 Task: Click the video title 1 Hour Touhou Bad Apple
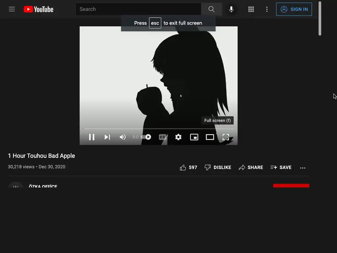pyautogui.click(x=41, y=156)
